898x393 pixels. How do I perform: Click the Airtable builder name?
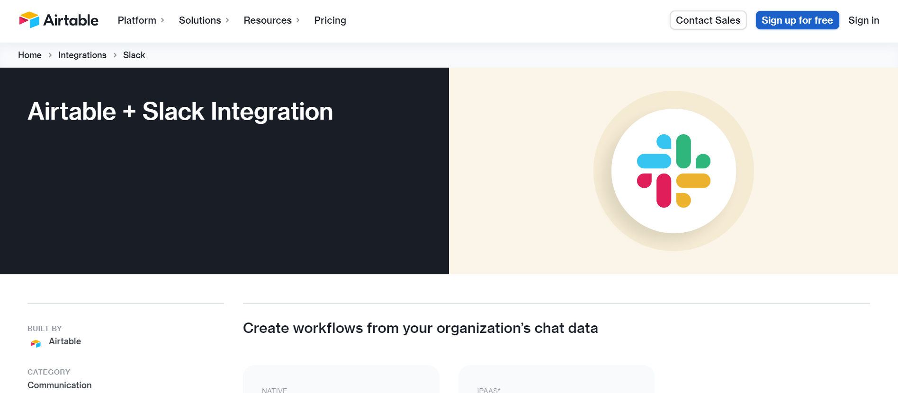point(65,341)
